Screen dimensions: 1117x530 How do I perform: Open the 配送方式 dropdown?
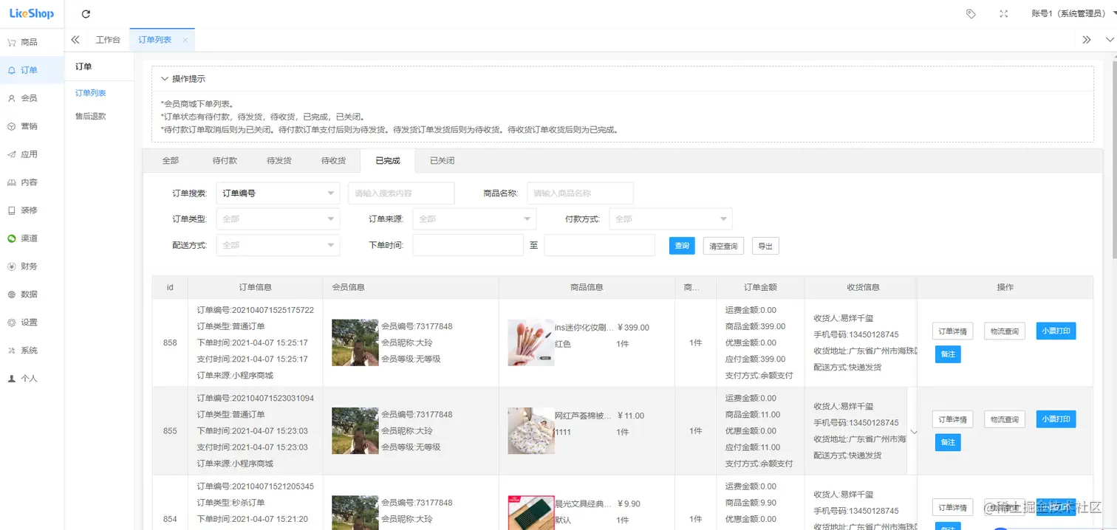tap(279, 245)
